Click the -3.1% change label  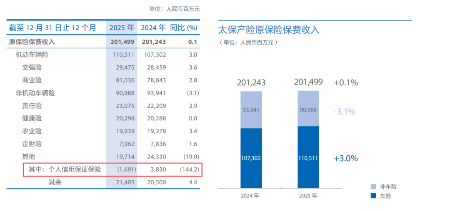coord(345,111)
